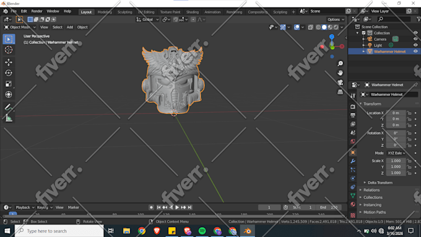Open the Options dropdown
This screenshot has width=421, height=237.
(336, 19)
